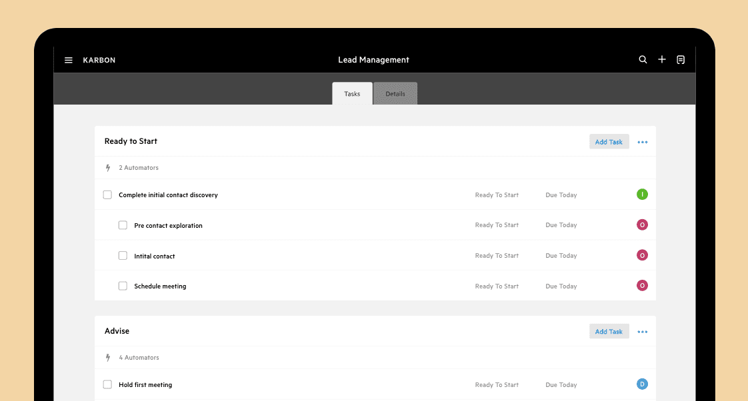
Task: Check the Complete initial contact discovery task
Action: click(x=107, y=195)
